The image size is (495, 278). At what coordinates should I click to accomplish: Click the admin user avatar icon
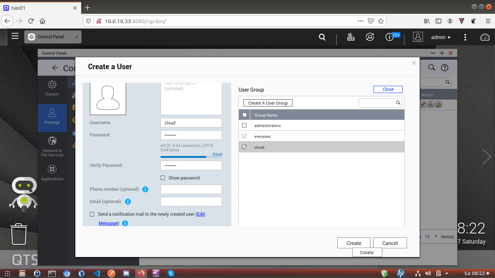(x=418, y=37)
